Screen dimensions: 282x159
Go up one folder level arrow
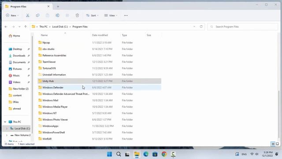tap(26, 26)
